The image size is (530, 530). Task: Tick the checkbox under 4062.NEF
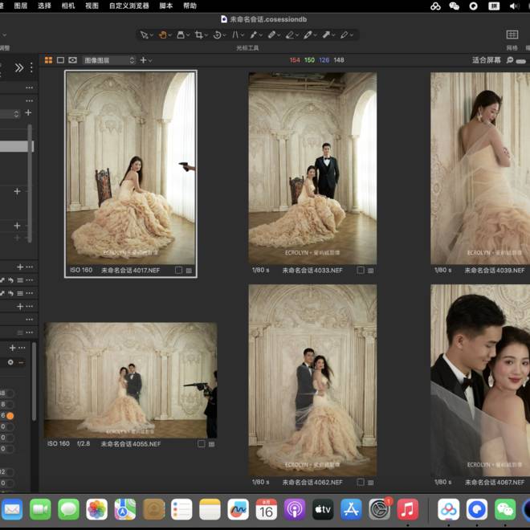click(x=361, y=482)
